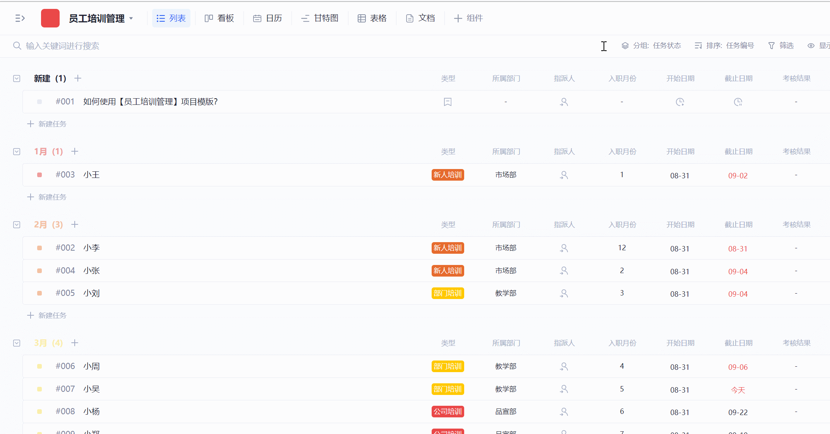Click the plus icon beside 新建 (1) group

pyautogui.click(x=78, y=79)
